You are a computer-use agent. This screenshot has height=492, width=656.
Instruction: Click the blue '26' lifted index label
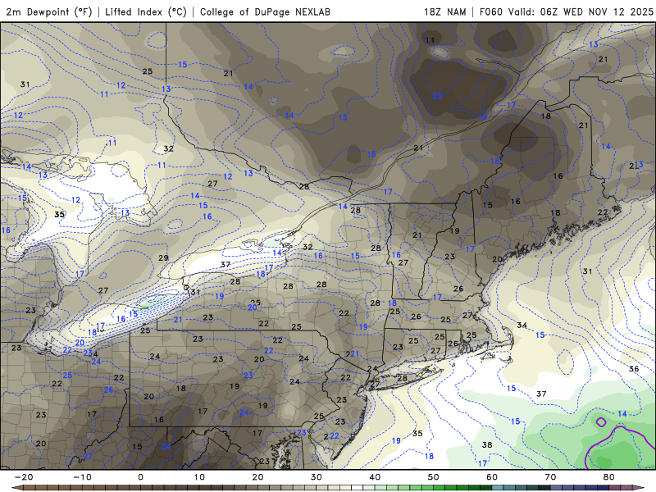point(108,390)
